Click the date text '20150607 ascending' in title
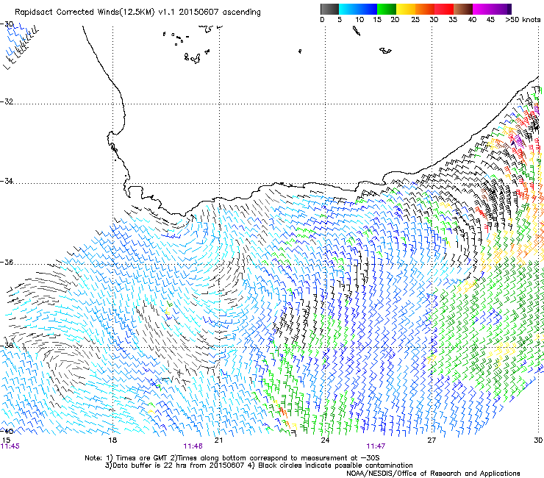Viewport: 544px width, 478px height. click(220, 13)
